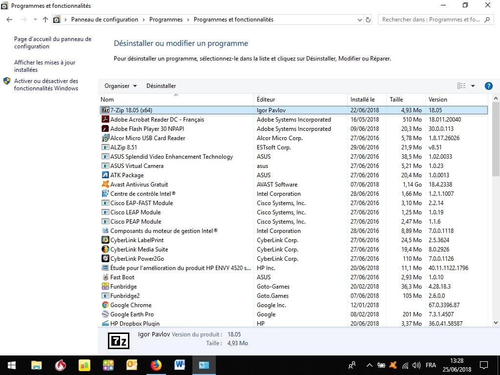Click the scrollbar up arrow of list
Viewport: 500px width, 375px height.
coord(496,98)
